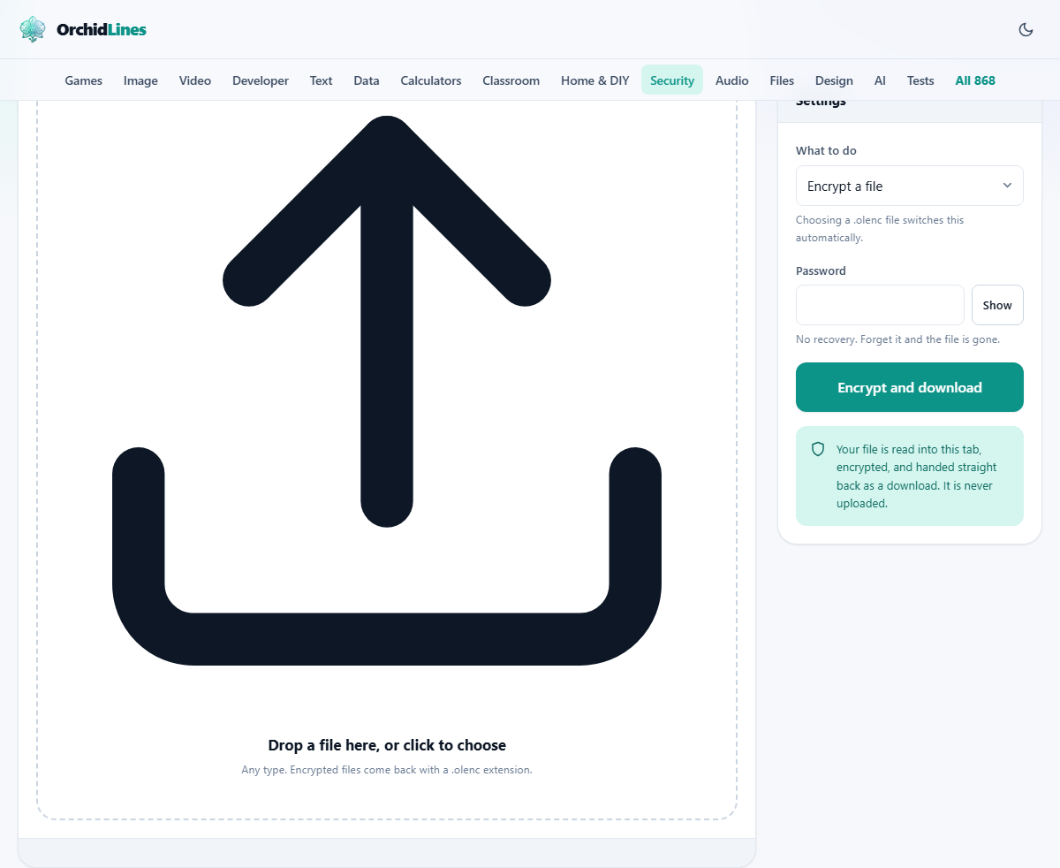
Task: Click the 'Any type. Encrypted files' caption
Action: click(387, 770)
